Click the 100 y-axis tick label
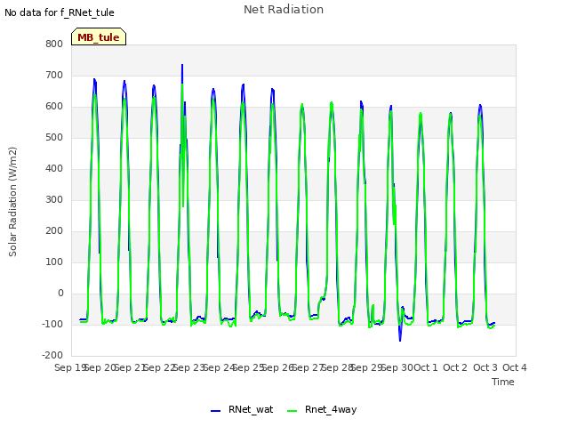Image resolution: width=569 pixels, height=427 pixels. click(54, 262)
